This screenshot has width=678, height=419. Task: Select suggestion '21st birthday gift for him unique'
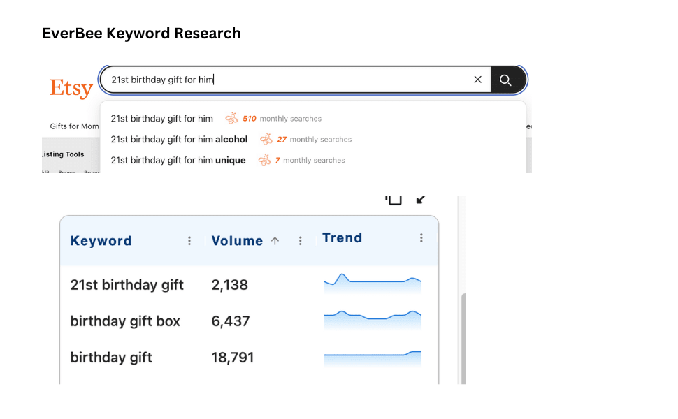[x=178, y=160]
